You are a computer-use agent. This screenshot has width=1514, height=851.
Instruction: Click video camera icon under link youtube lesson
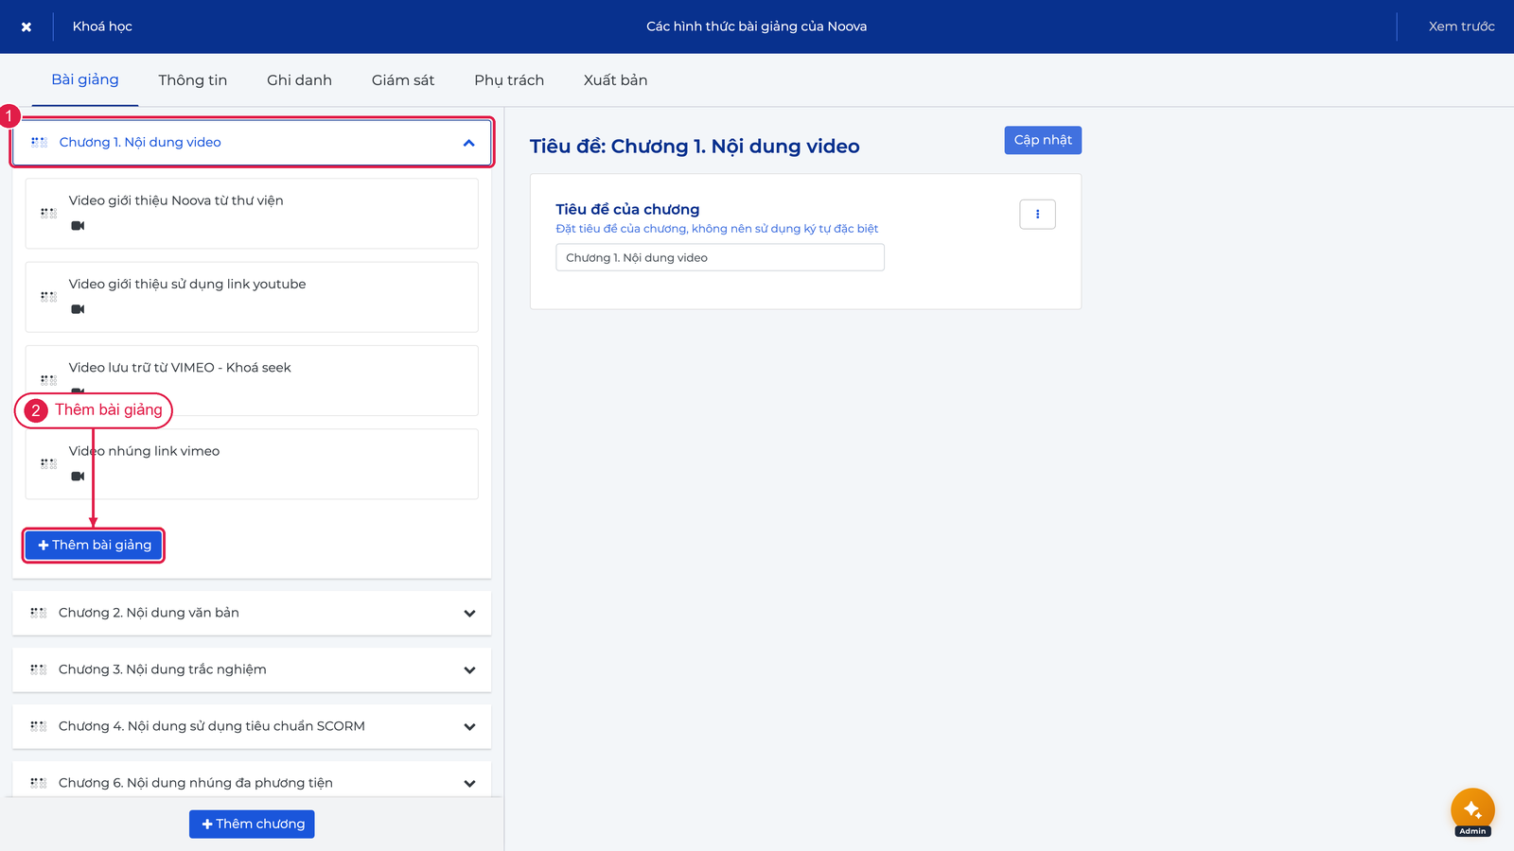[78, 309]
